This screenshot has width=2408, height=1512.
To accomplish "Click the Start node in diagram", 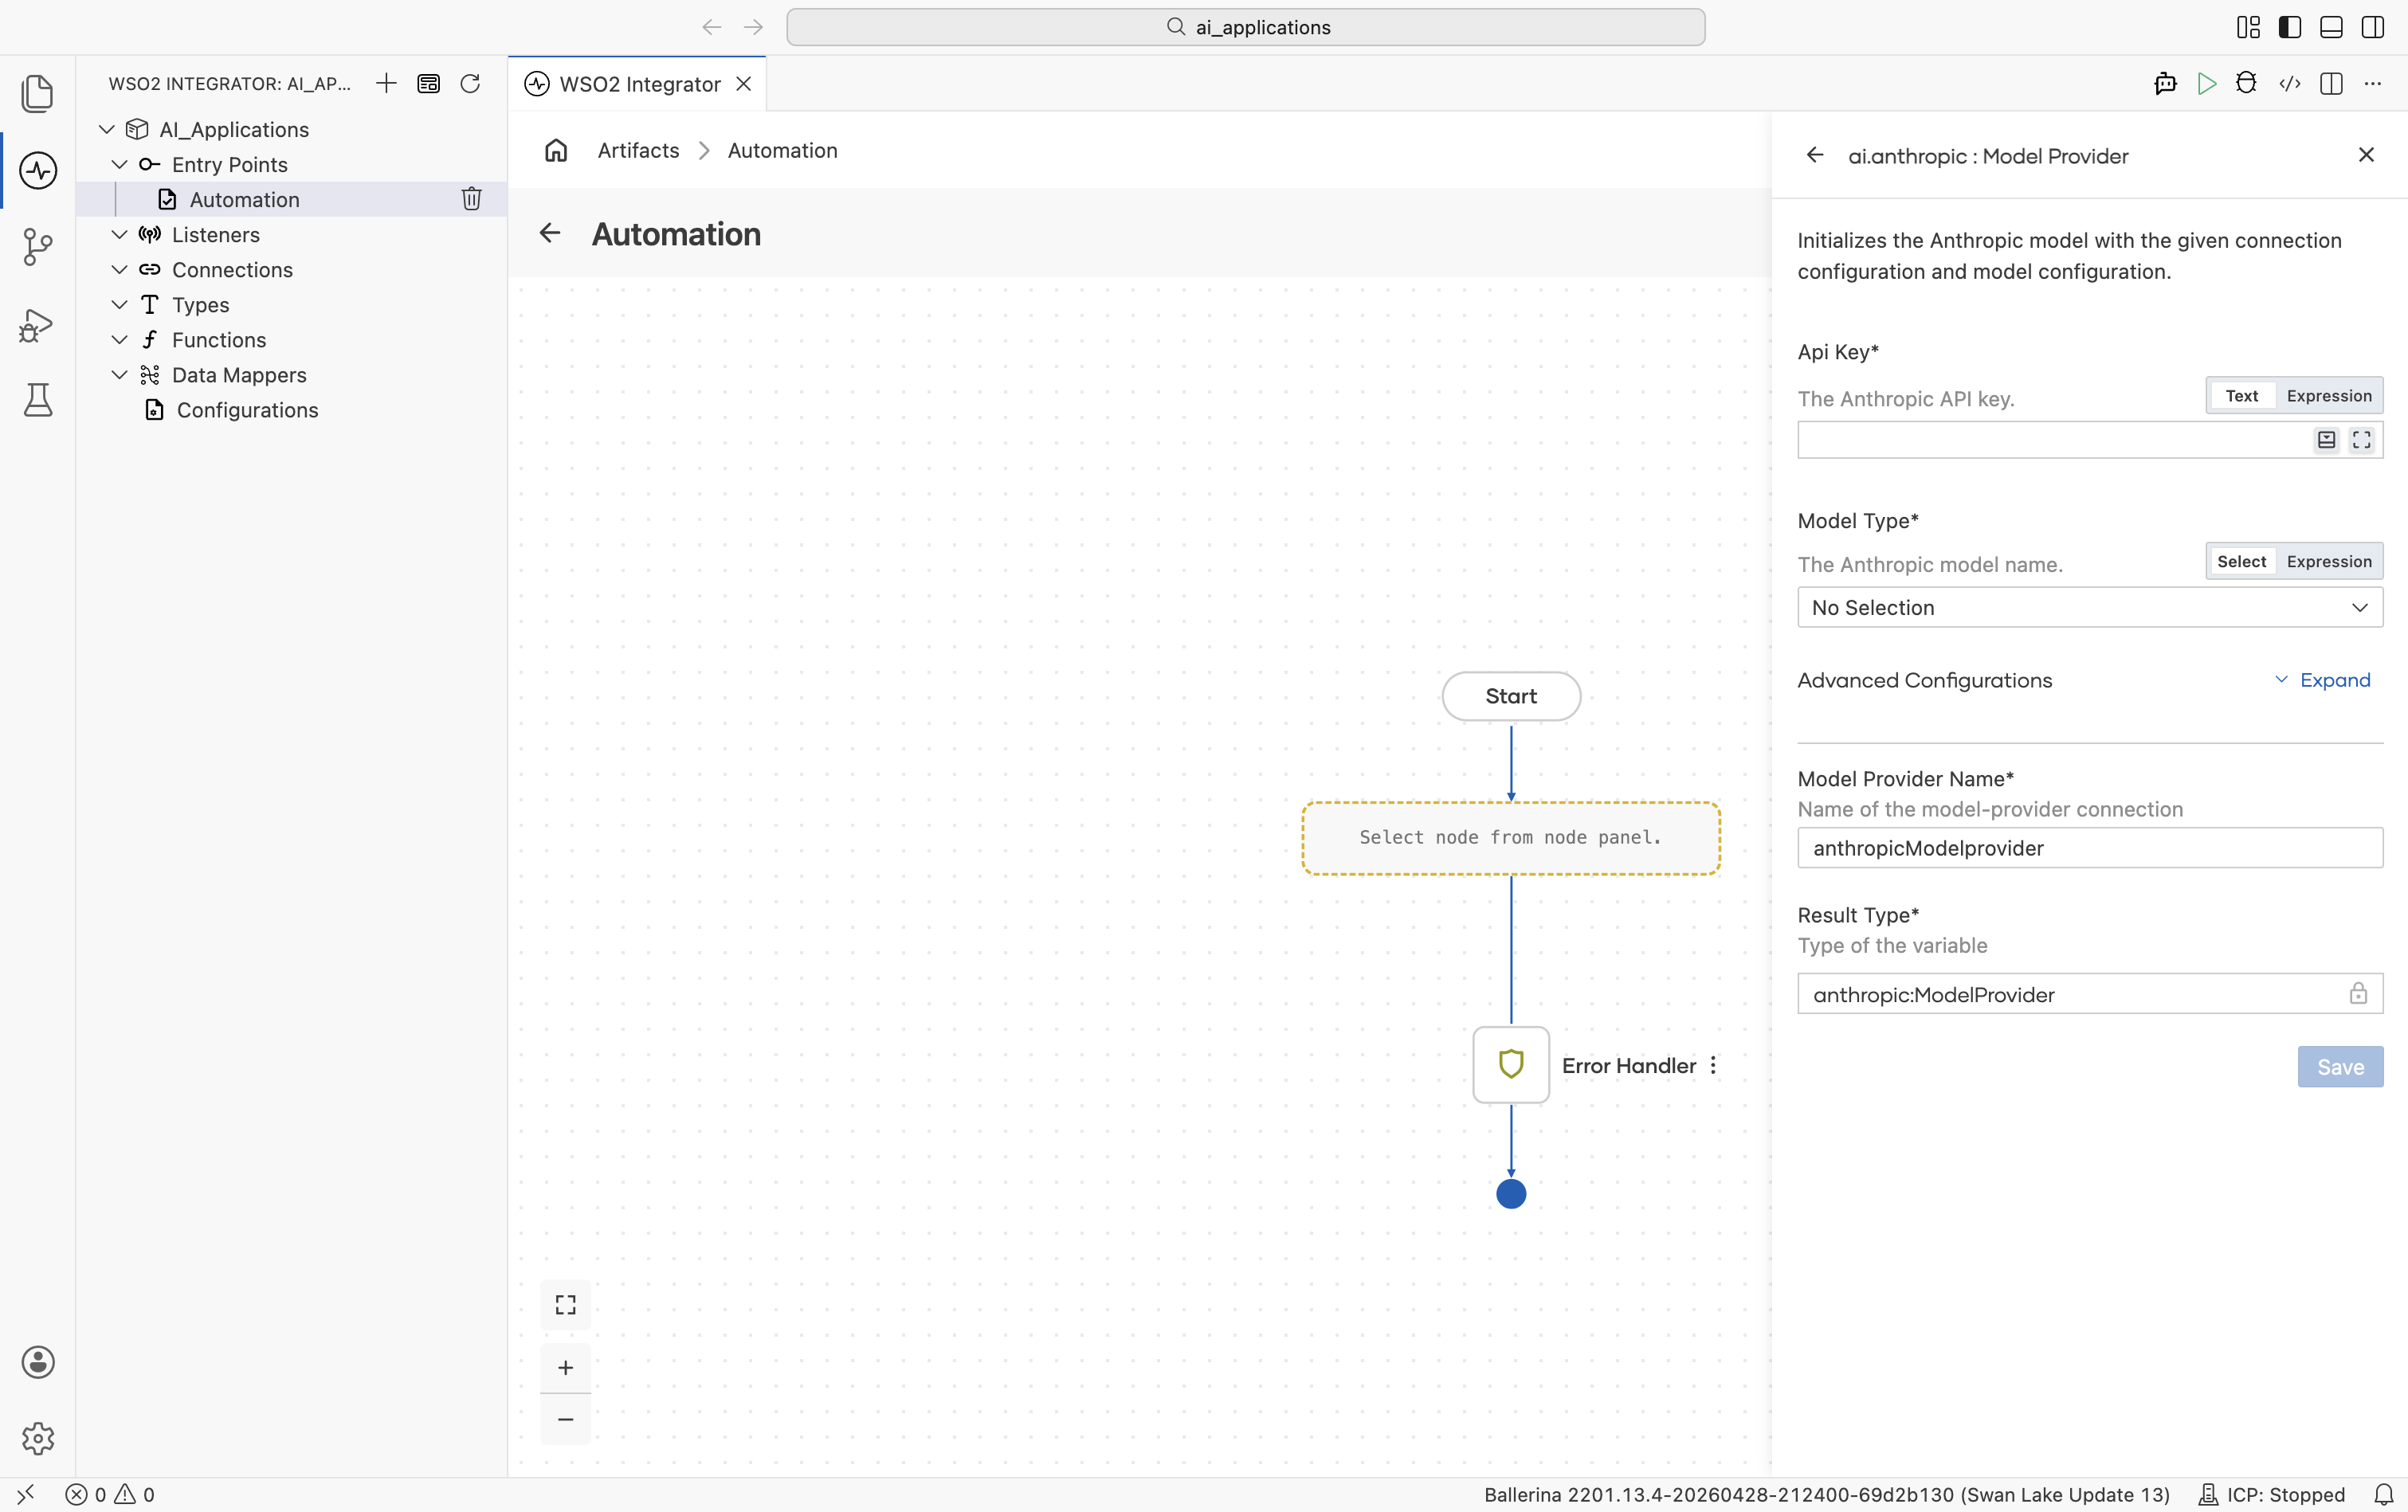I will (x=1511, y=695).
